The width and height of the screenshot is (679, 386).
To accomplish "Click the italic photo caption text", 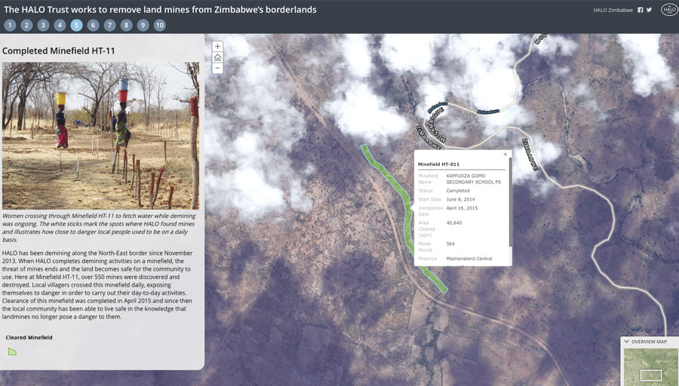I will coord(99,228).
